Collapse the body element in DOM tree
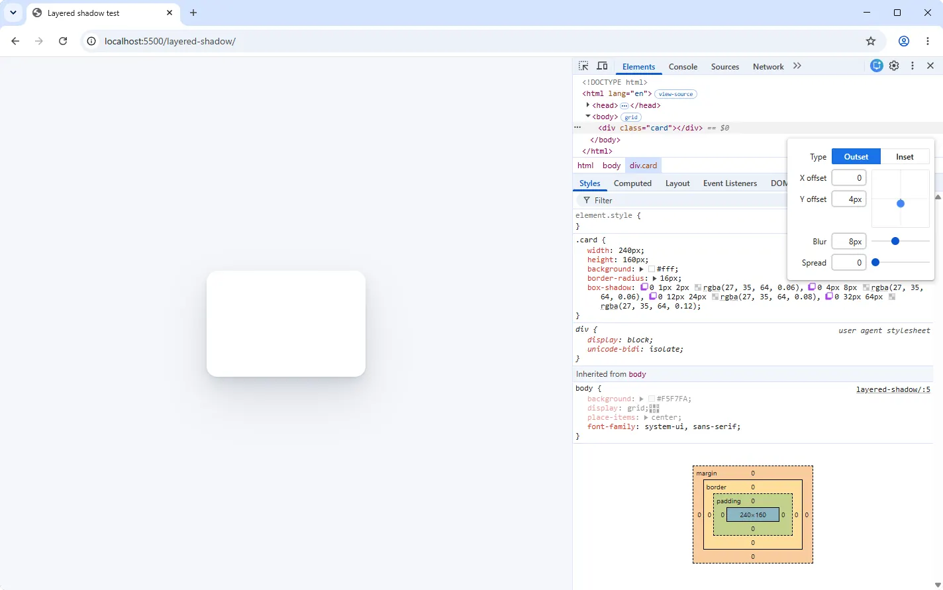The height and width of the screenshot is (590, 943). tap(587, 117)
